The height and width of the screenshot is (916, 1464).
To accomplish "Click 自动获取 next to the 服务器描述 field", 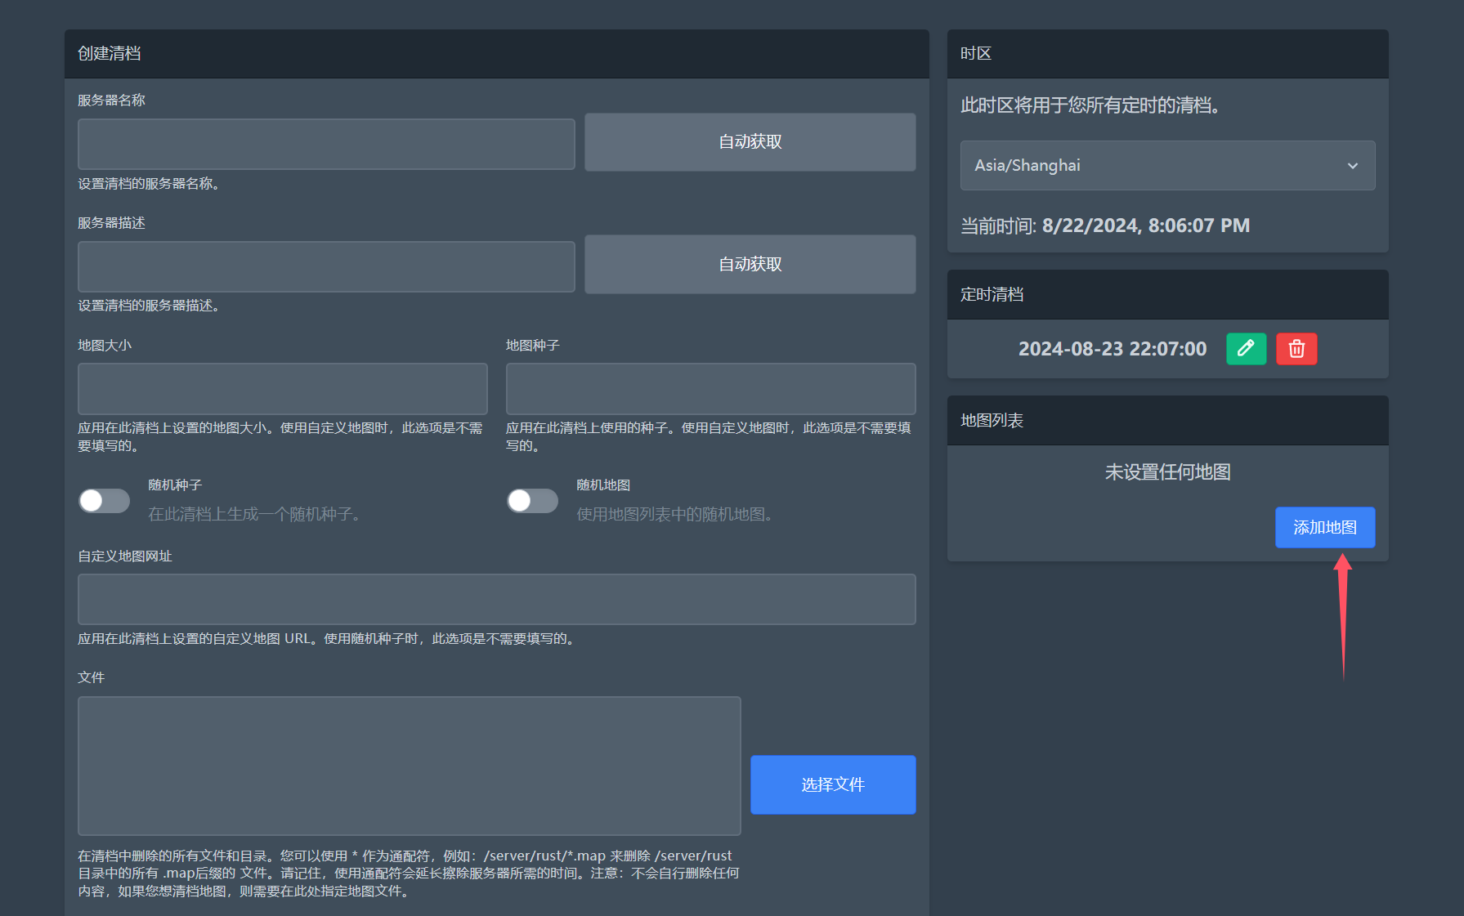I will [x=750, y=264].
